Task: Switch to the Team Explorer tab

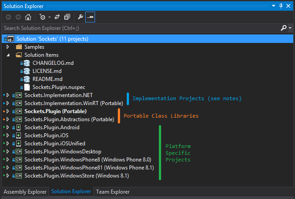Action: click(x=113, y=192)
